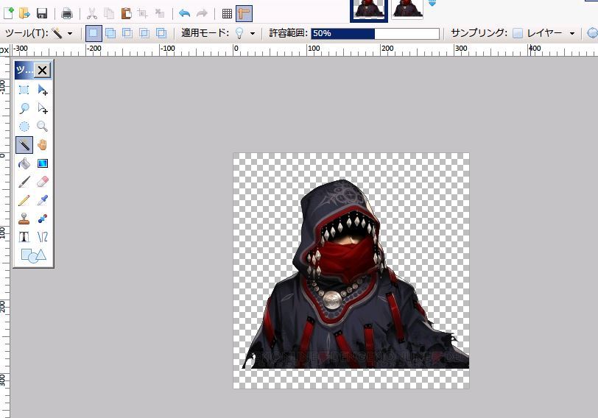598x418 pixels.
Task: Select Subtract selection mode
Action: click(x=127, y=34)
